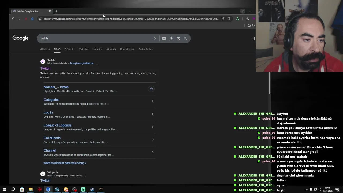Stop page loading with the X button
The width and height of the screenshot is (343, 193).
click(26, 19)
